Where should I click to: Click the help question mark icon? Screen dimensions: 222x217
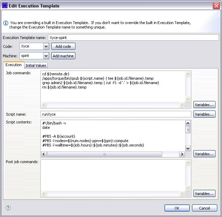pyautogui.click(x=8, y=208)
